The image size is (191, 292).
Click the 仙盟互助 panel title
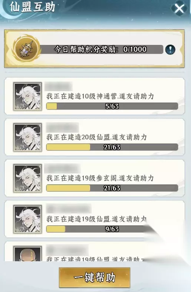click(33, 7)
